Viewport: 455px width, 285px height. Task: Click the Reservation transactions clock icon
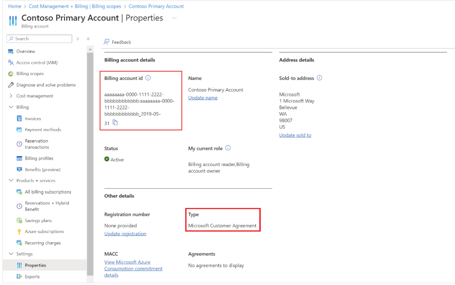click(19, 144)
